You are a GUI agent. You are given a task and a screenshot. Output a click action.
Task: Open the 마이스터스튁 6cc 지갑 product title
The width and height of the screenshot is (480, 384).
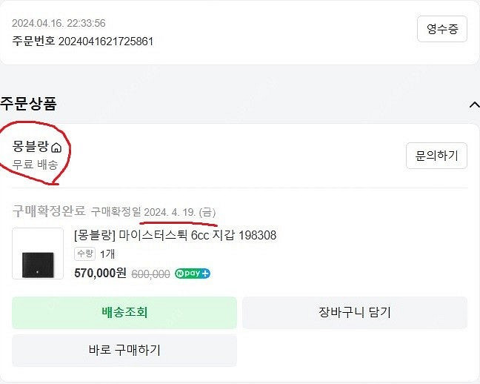pyautogui.click(x=175, y=236)
